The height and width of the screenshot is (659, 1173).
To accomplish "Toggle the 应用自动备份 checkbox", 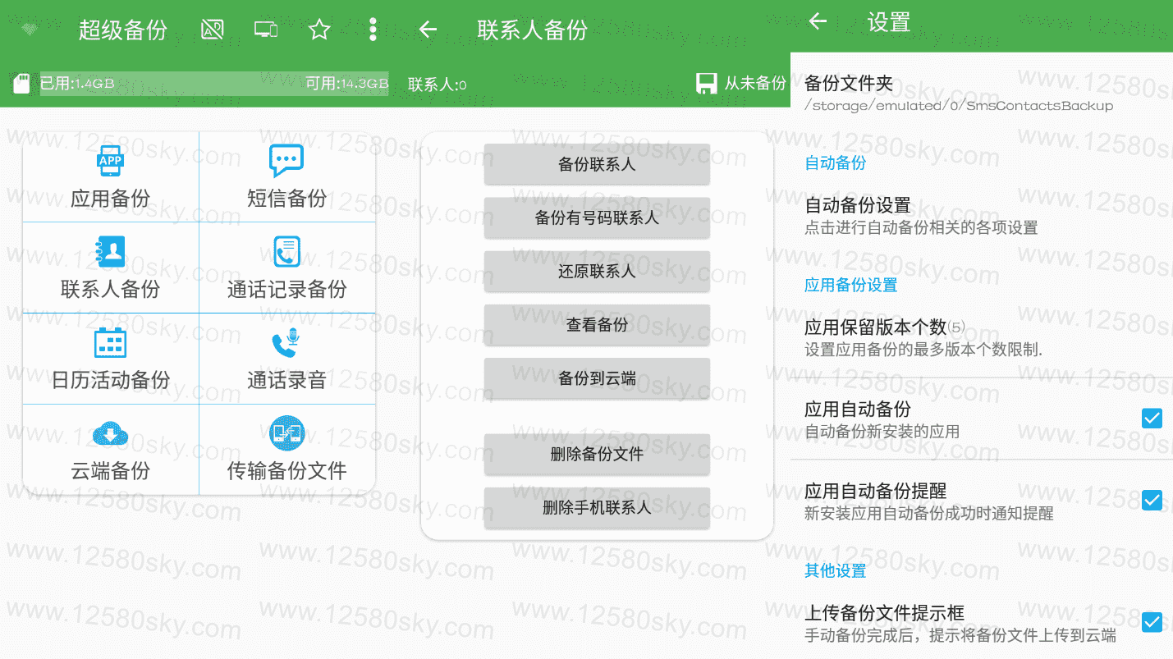I will [1152, 419].
